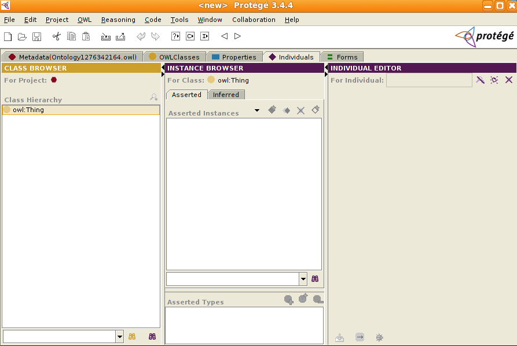Screen dimensions: 517x346
Task: Open the Collaboration menu
Action: (x=254, y=20)
